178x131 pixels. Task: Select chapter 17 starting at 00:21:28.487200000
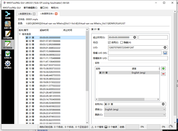click(x=55, y=93)
